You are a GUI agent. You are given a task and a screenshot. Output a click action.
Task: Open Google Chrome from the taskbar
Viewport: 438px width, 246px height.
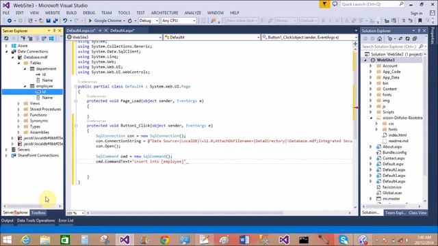[165, 240]
